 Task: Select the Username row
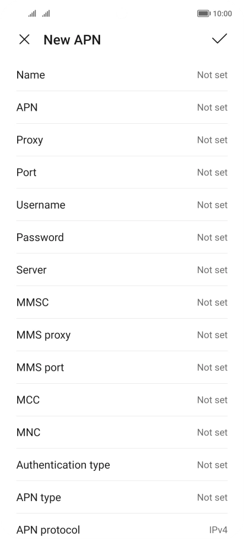coord(122,205)
